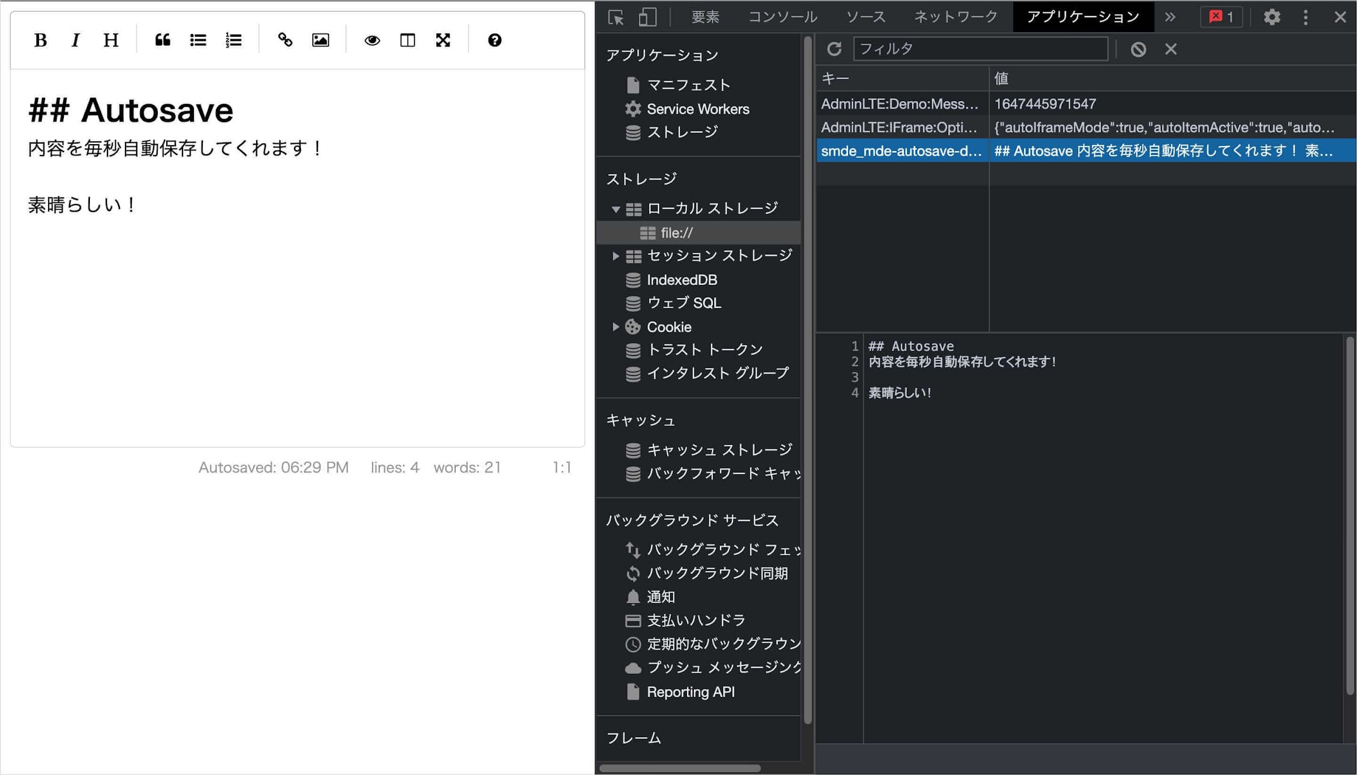Close the DevTools panel
This screenshot has width=1357, height=775.
click(x=1340, y=17)
